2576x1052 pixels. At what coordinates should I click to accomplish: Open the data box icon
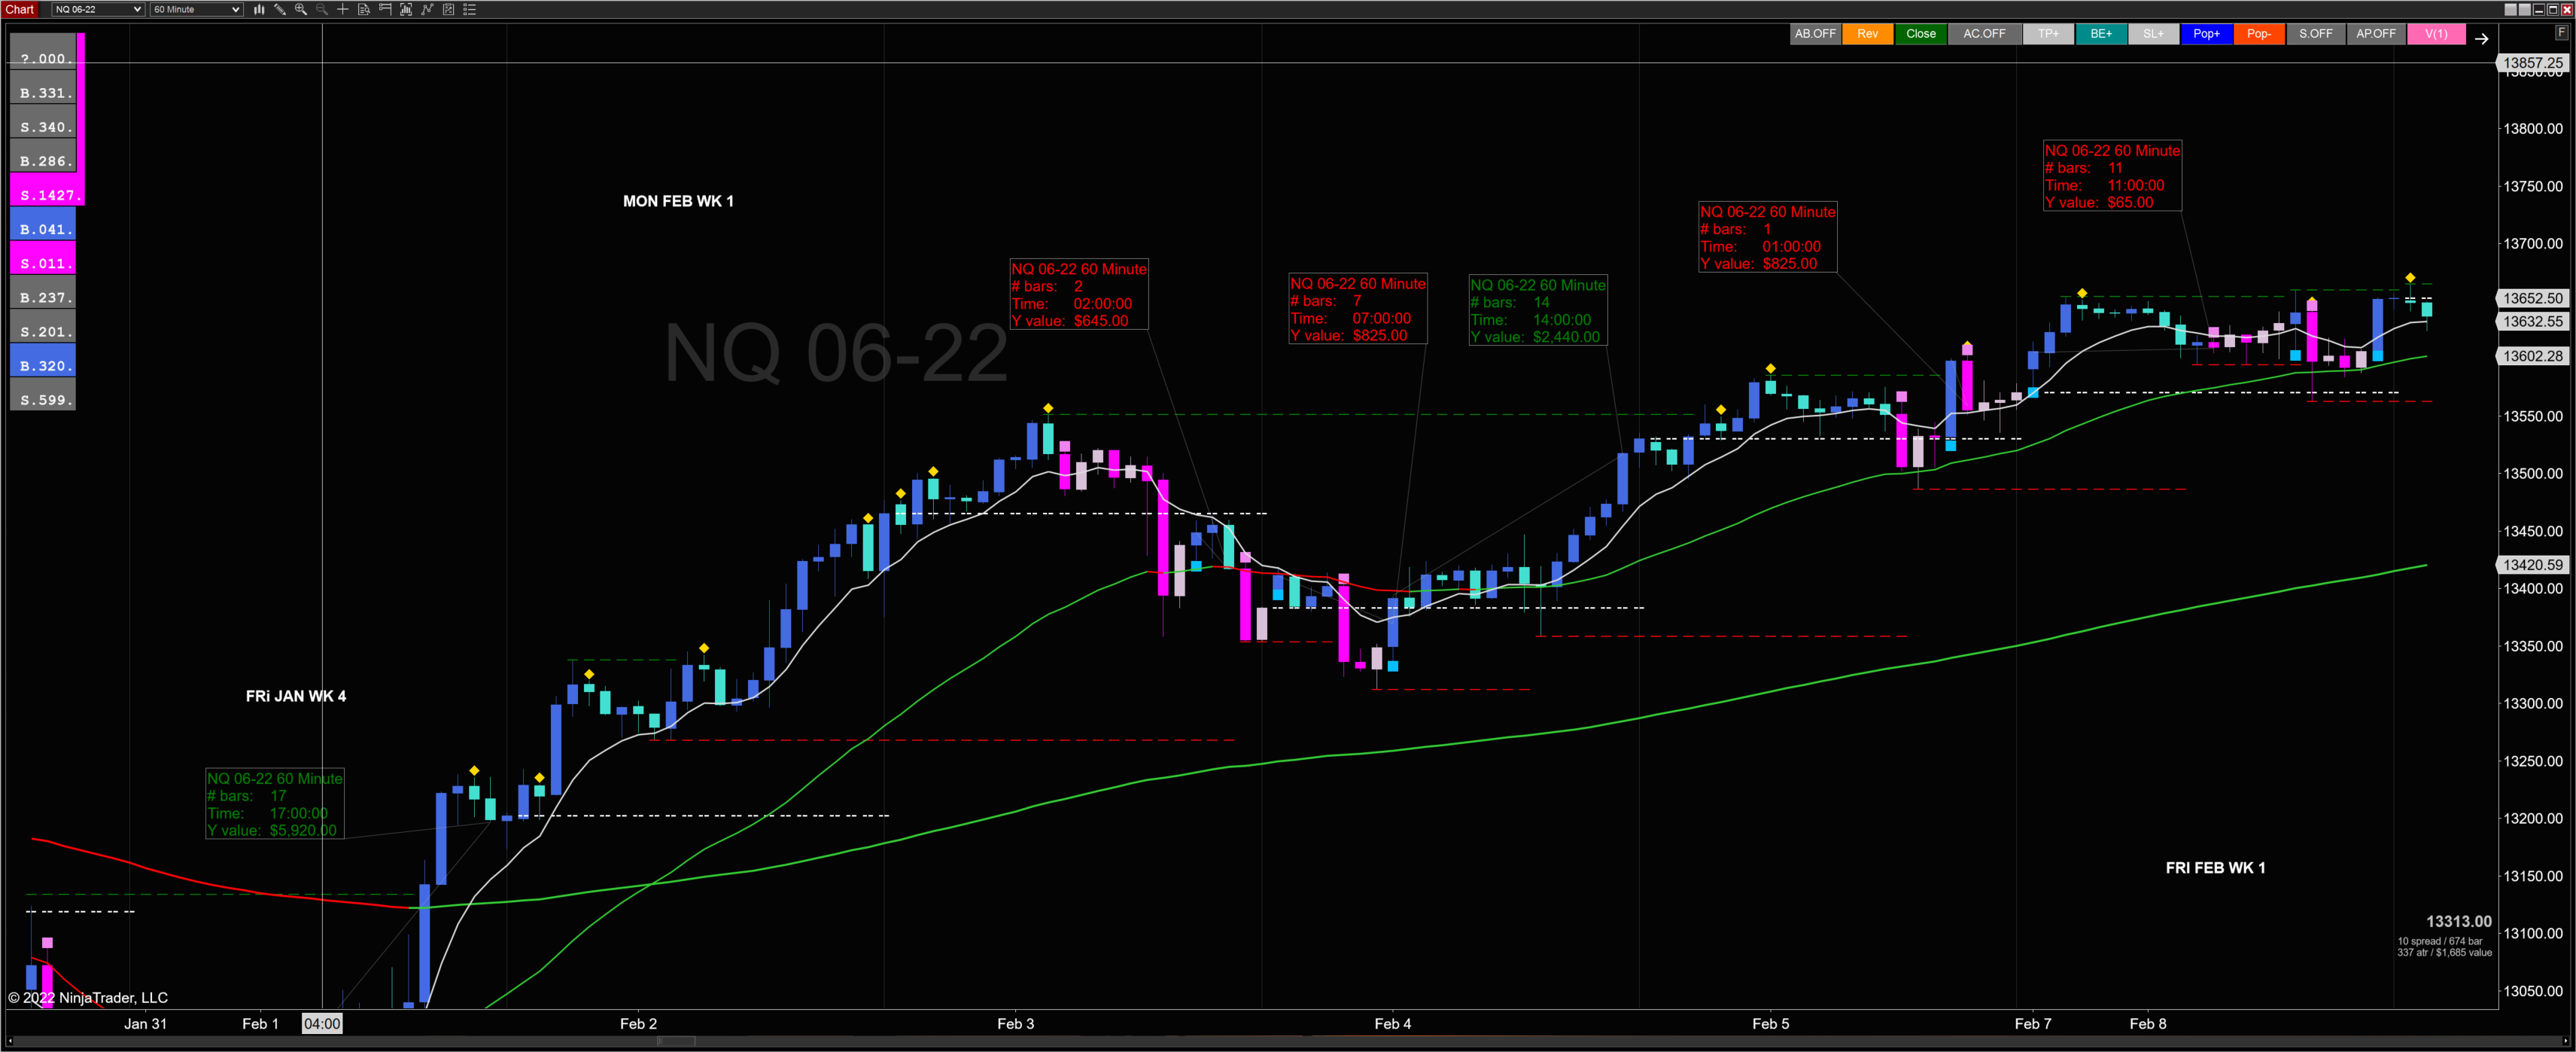[x=364, y=9]
